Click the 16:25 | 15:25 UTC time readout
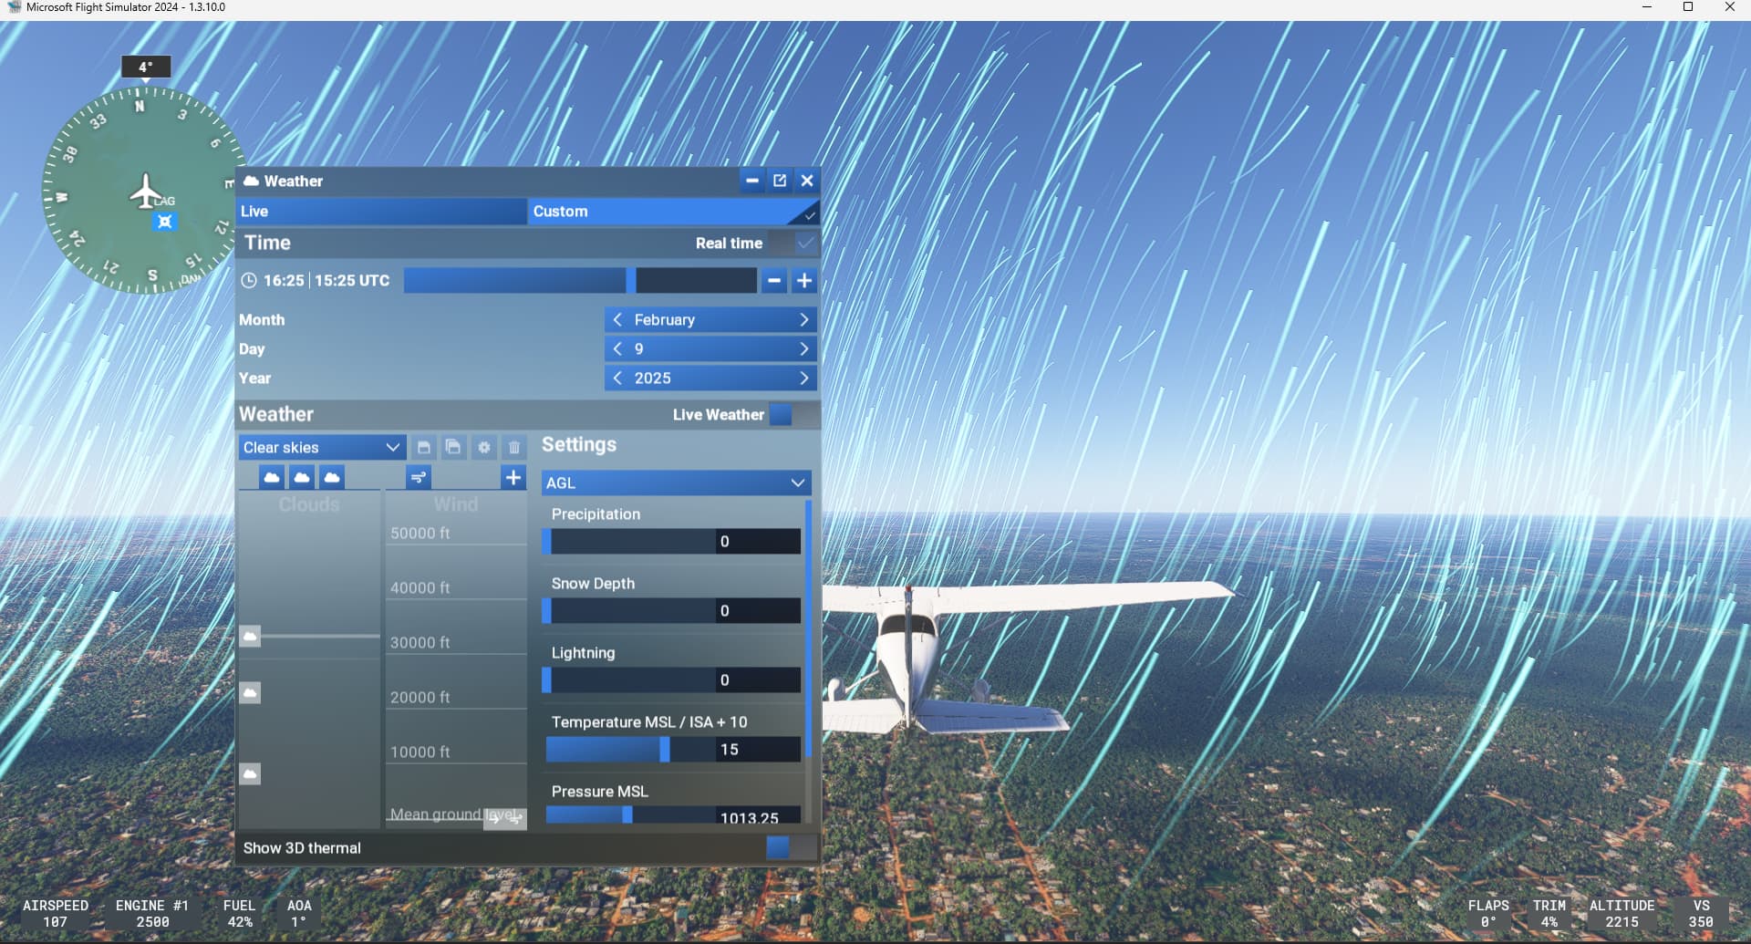The image size is (1751, 944). pos(326,281)
